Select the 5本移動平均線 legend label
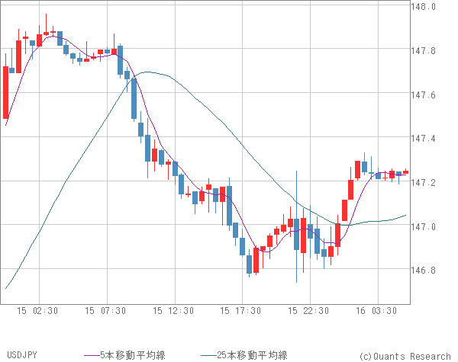Viewport: 458px width, 362px height. 133,355
